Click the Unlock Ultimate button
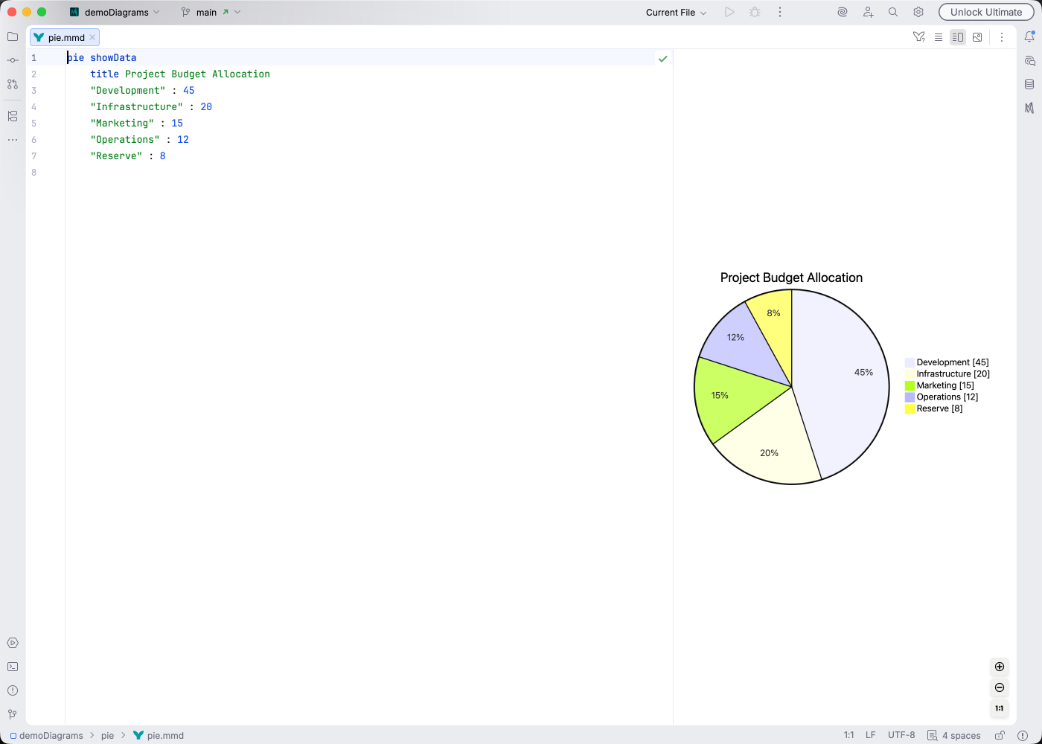 tap(986, 12)
